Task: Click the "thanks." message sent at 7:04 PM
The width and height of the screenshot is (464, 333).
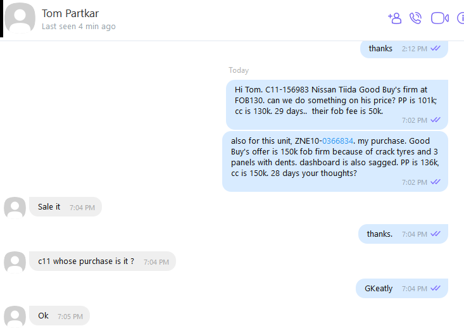Action: click(403, 234)
